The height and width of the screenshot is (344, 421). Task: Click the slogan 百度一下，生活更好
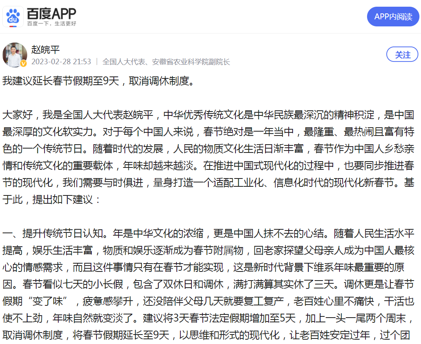point(51,24)
